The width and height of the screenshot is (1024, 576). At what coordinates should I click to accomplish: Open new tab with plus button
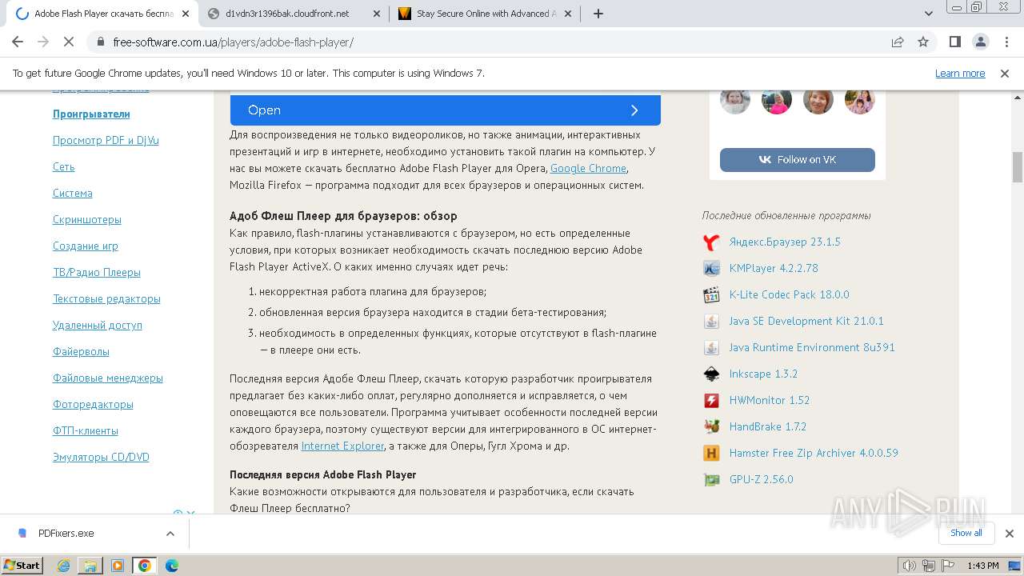coord(598,14)
